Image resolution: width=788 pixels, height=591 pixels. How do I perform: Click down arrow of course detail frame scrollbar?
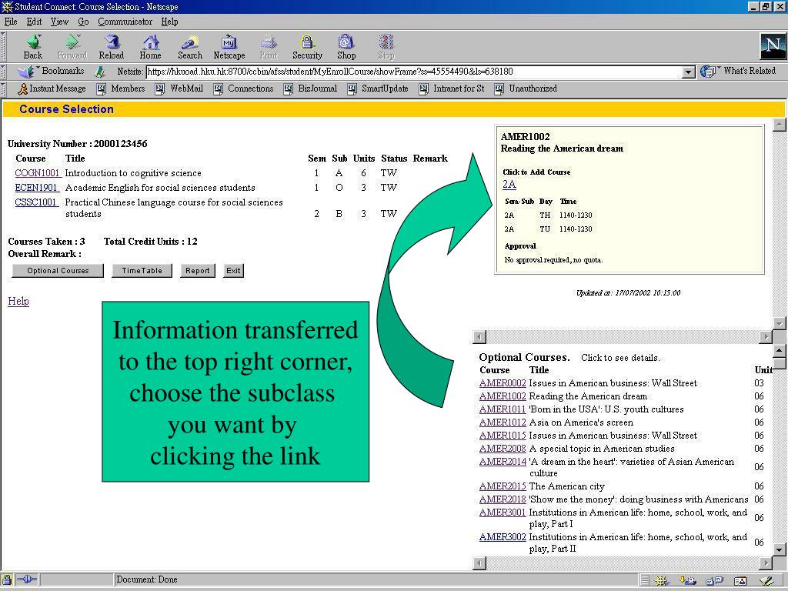coord(779,323)
